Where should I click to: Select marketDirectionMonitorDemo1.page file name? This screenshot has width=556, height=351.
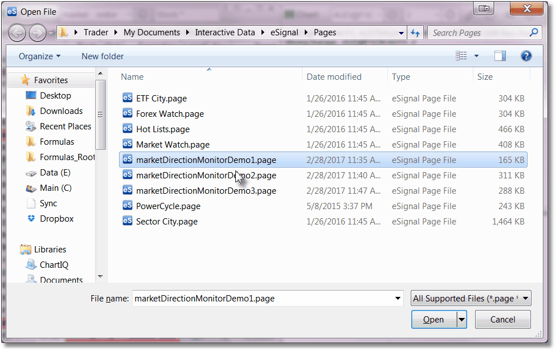pos(206,160)
